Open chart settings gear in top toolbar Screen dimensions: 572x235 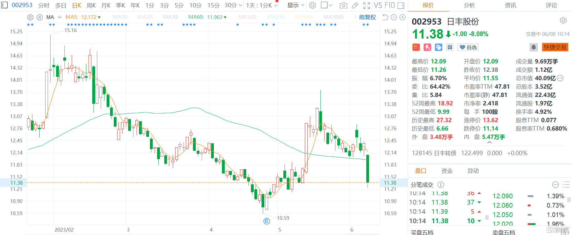[313, 5]
